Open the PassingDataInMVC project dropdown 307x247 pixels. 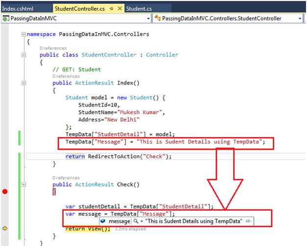click(148, 19)
